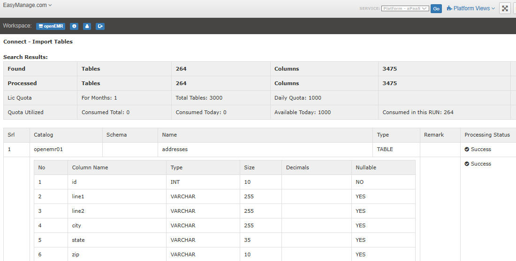516x261 pixels.
Task: Select the 'Search Results:' label
Action: pos(25,57)
